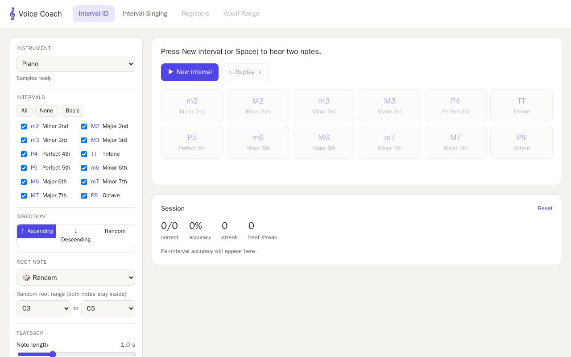Screen dimensions: 571x357
Task: Click the New interval play button
Action: pos(190,72)
